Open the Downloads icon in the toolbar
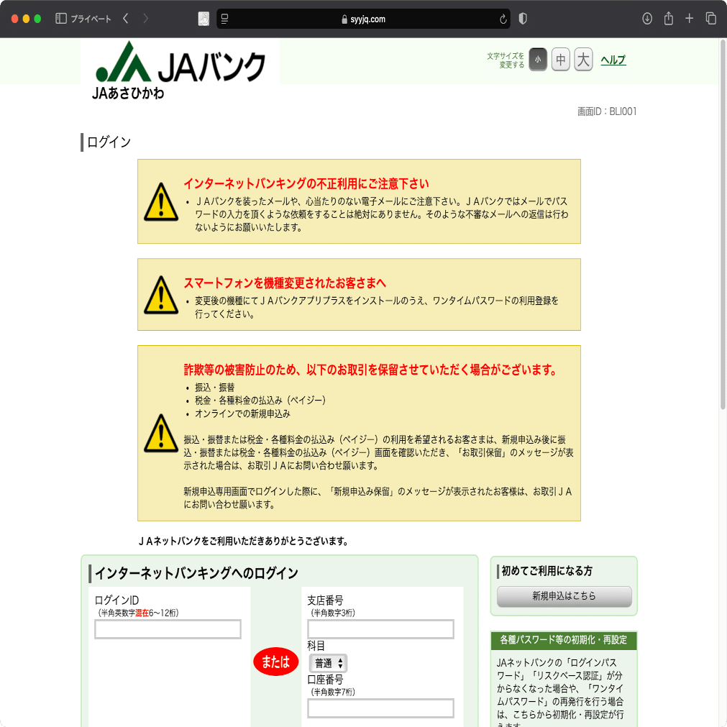This screenshot has width=727, height=727. [x=646, y=19]
